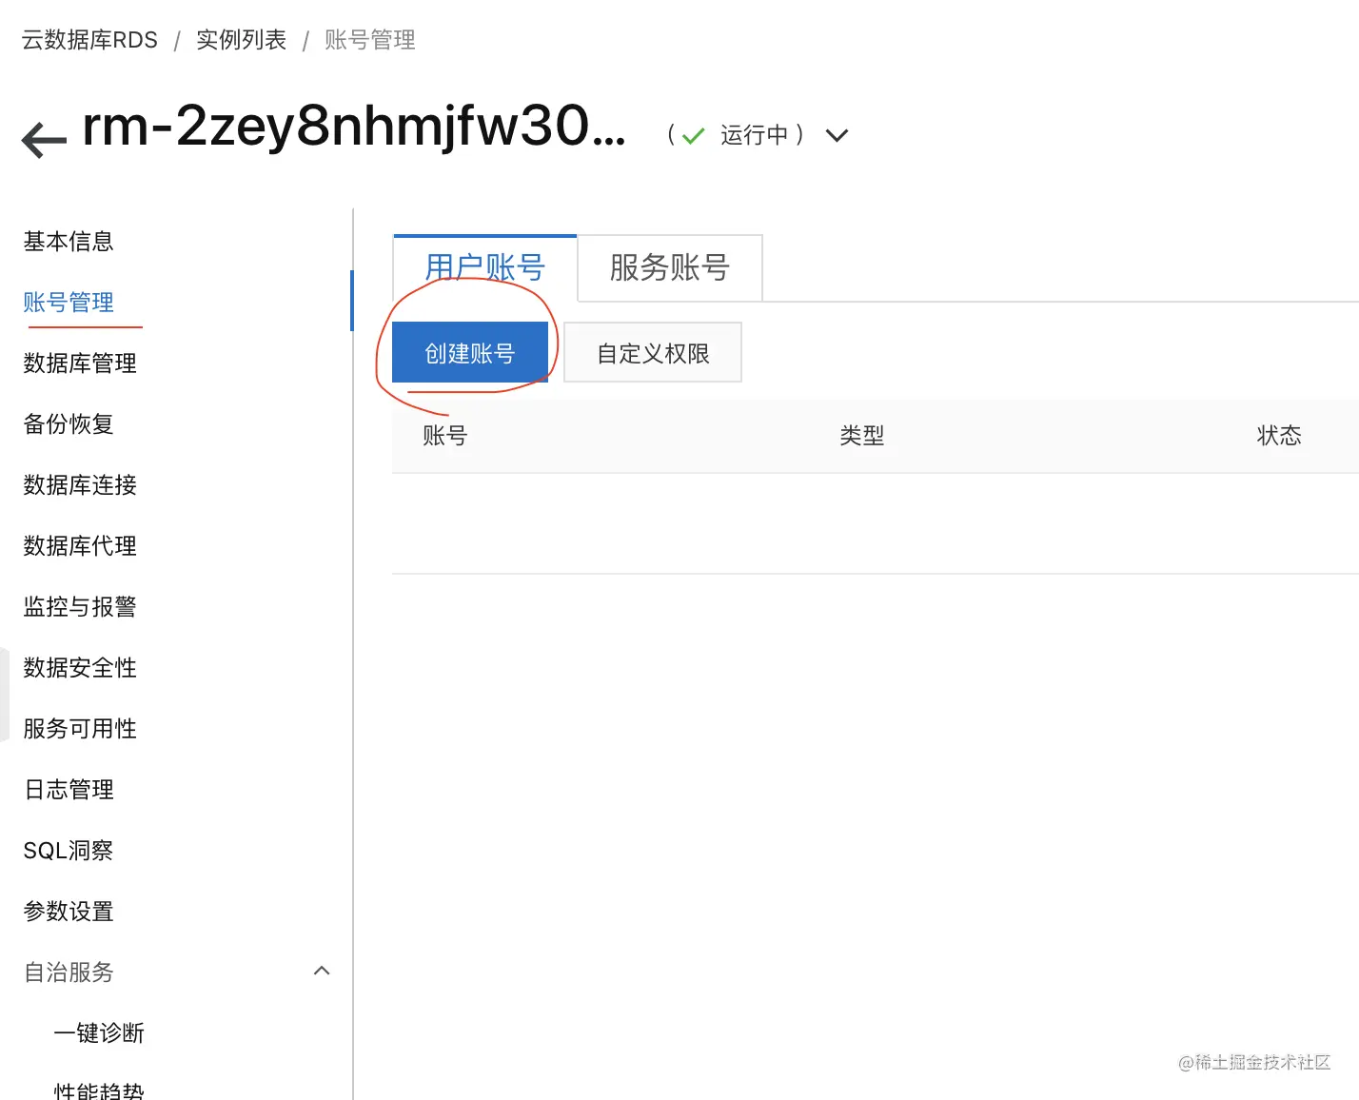The height and width of the screenshot is (1100, 1359).
Task: Collapse the 自治服务 menu section
Action: coord(322,971)
